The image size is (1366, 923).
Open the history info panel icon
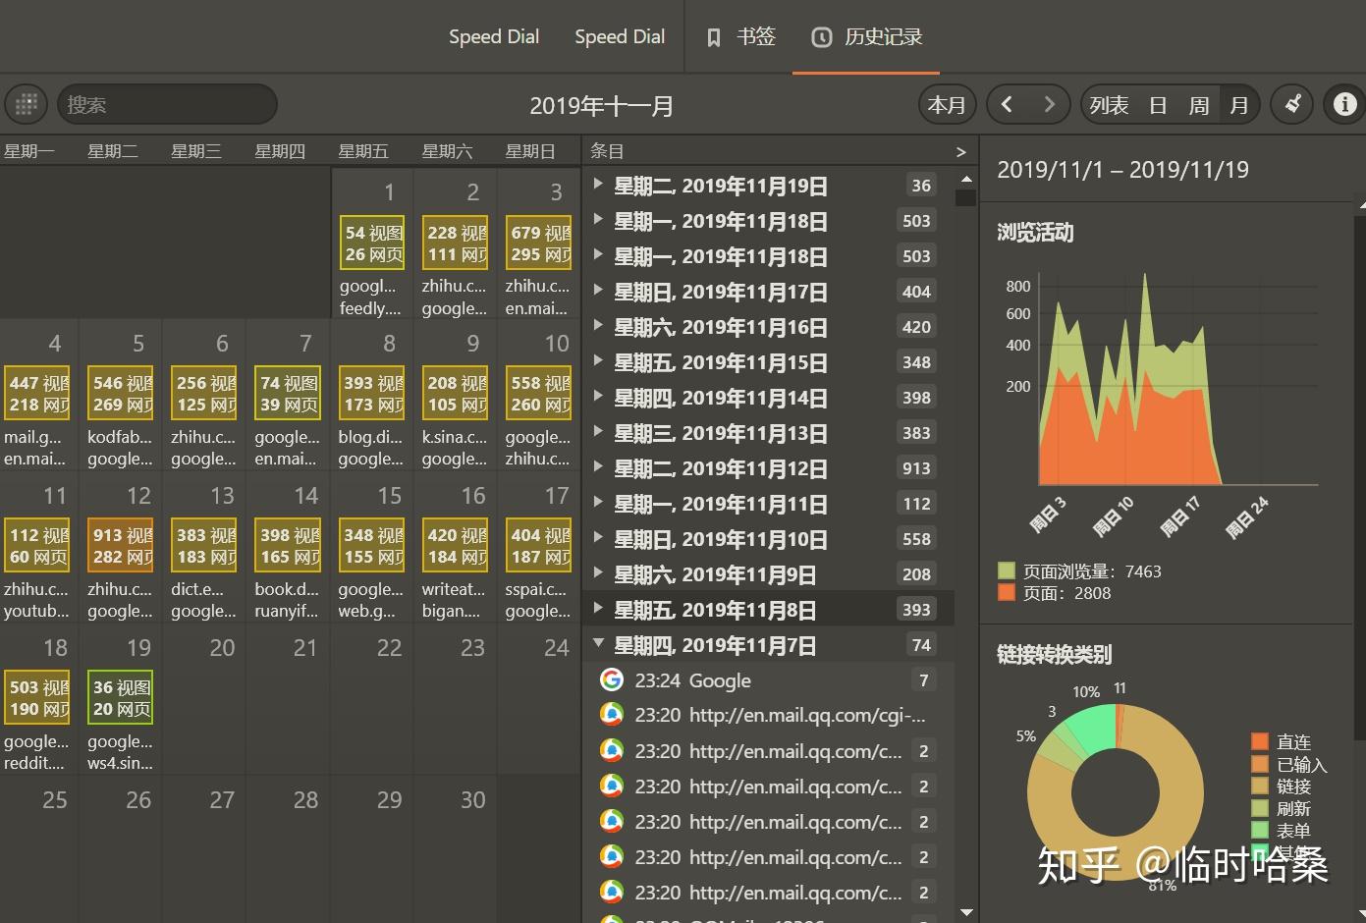coord(1344,104)
